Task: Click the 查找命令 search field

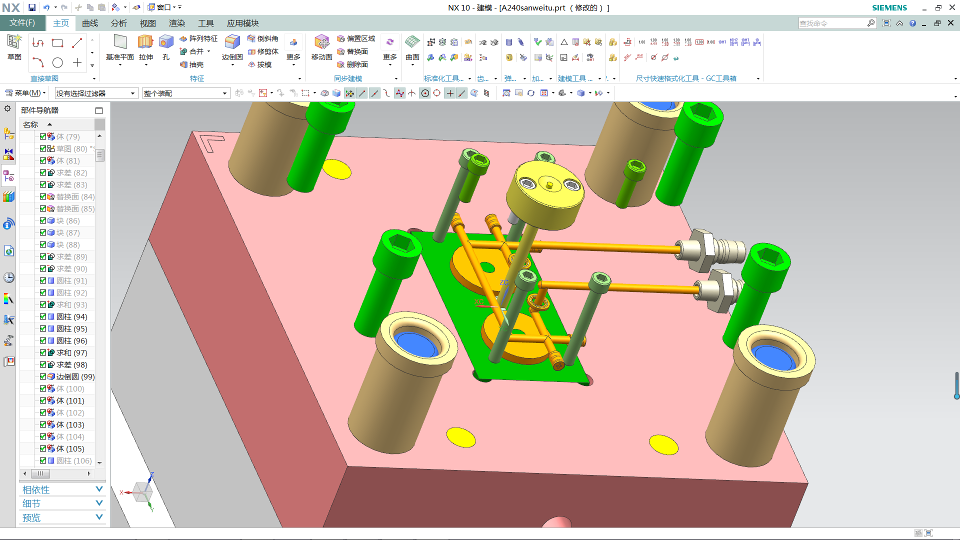Action: coord(832,23)
